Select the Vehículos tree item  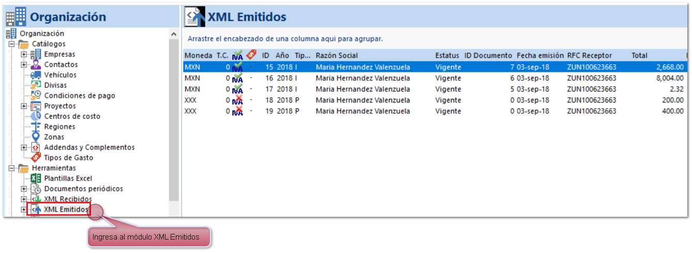click(61, 75)
